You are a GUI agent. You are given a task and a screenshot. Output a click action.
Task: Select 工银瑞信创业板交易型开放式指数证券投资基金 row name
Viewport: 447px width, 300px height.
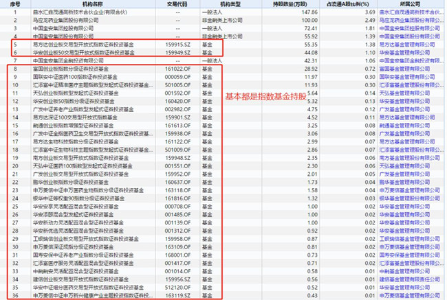point(86,239)
